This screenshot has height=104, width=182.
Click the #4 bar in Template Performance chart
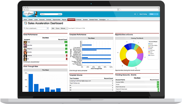point(87,45)
